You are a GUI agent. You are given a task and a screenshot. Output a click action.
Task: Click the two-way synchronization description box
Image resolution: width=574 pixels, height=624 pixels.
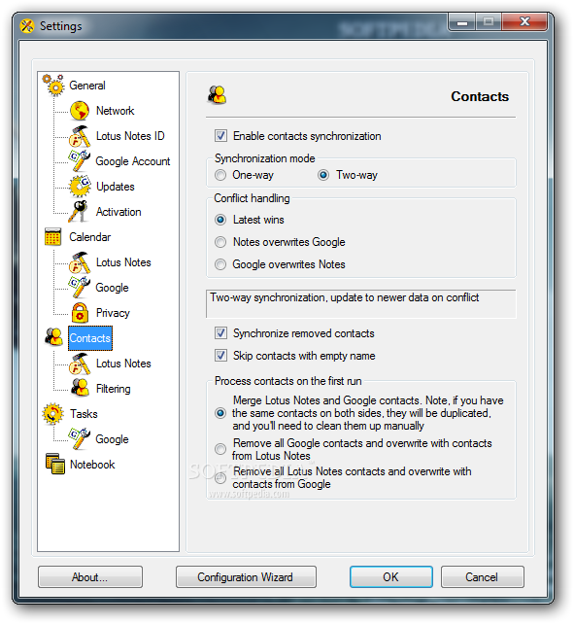click(360, 304)
